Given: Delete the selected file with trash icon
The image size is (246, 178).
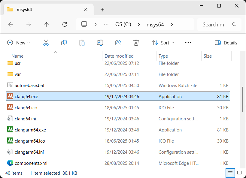Looking at the screenshot, I should [136, 43].
